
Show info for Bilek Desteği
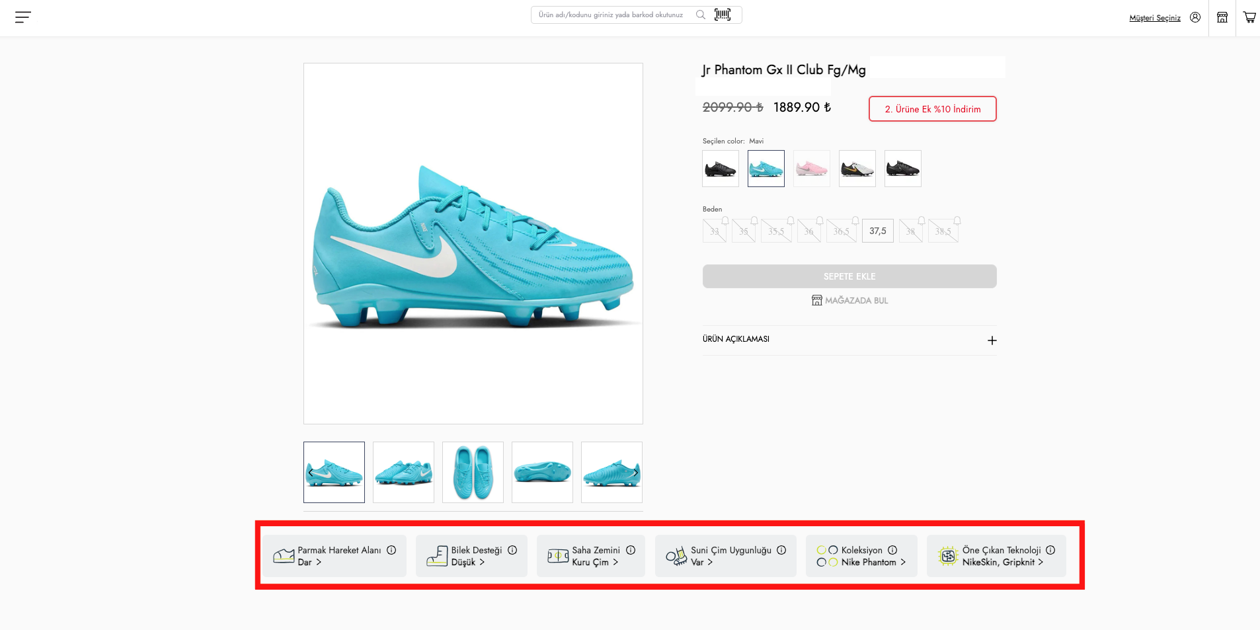[512, 550]
